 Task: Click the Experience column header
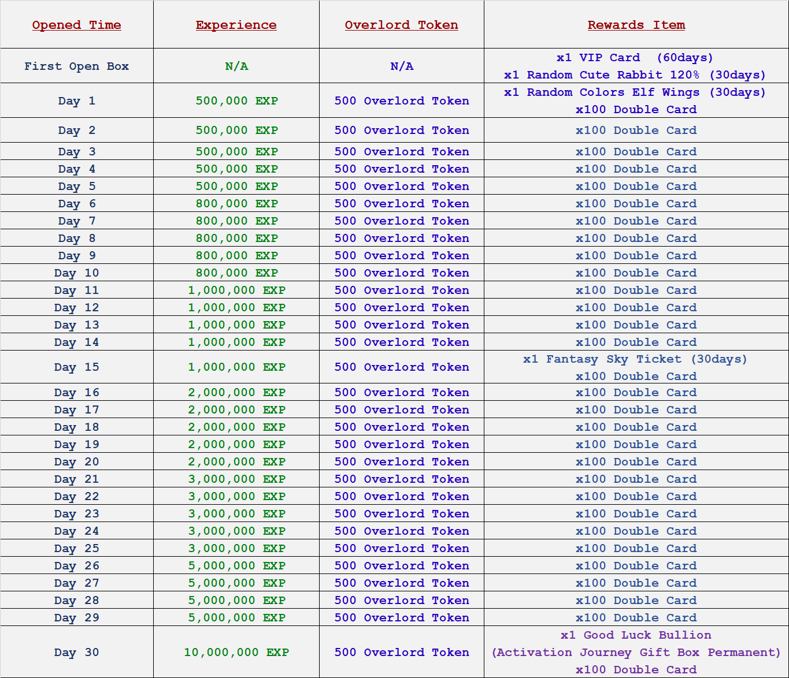[236, 25]
